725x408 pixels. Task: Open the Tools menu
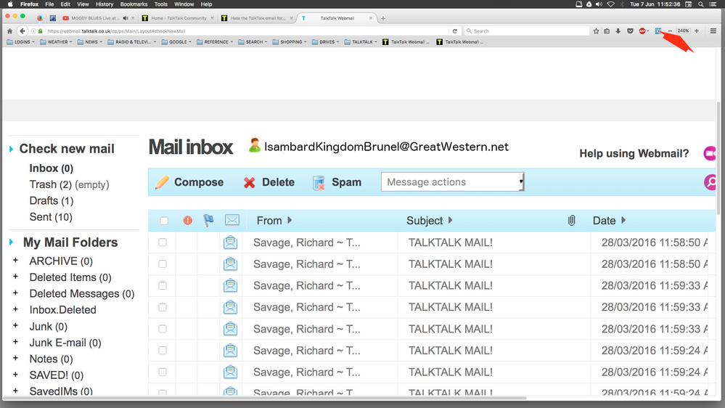coord(161,4)
